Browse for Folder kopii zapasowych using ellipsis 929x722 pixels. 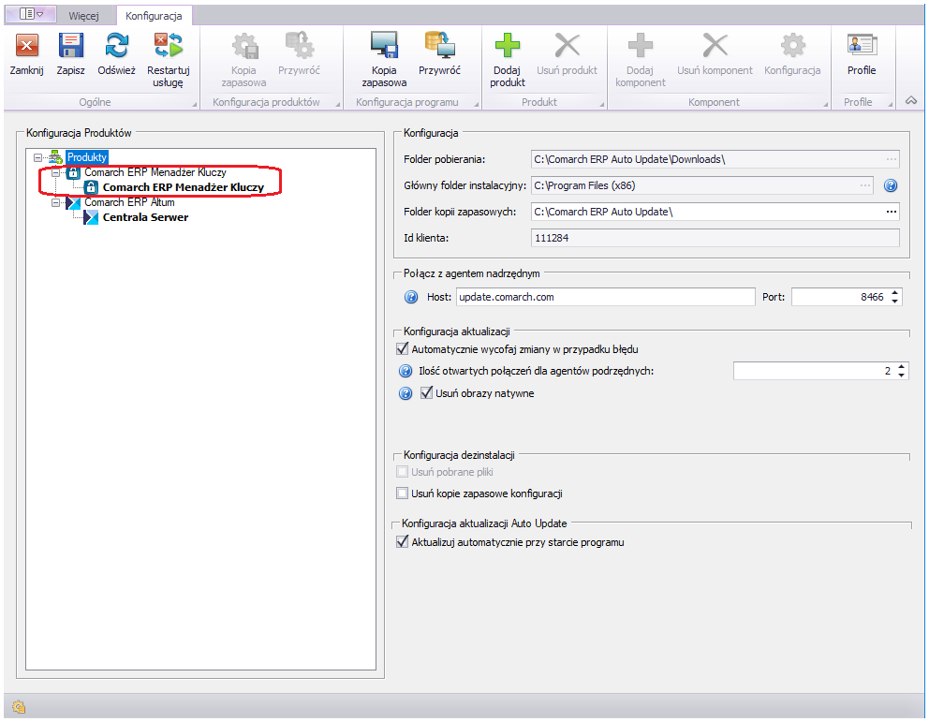click(x=891, y=212)
